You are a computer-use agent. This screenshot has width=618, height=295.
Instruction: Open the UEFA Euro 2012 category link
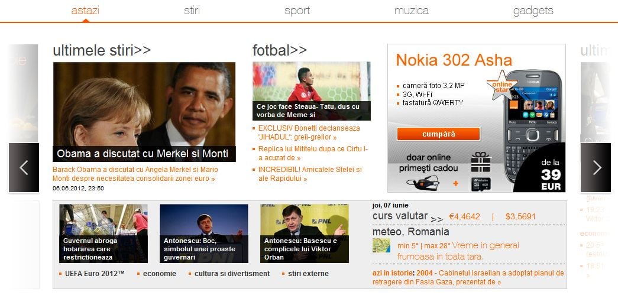(x=95, y=273)
